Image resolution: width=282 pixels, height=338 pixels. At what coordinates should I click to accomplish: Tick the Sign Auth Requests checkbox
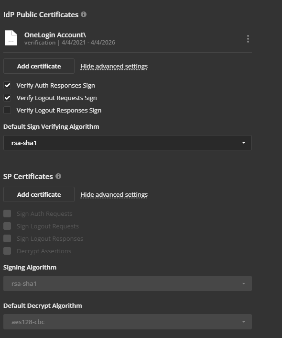(7, 214)
